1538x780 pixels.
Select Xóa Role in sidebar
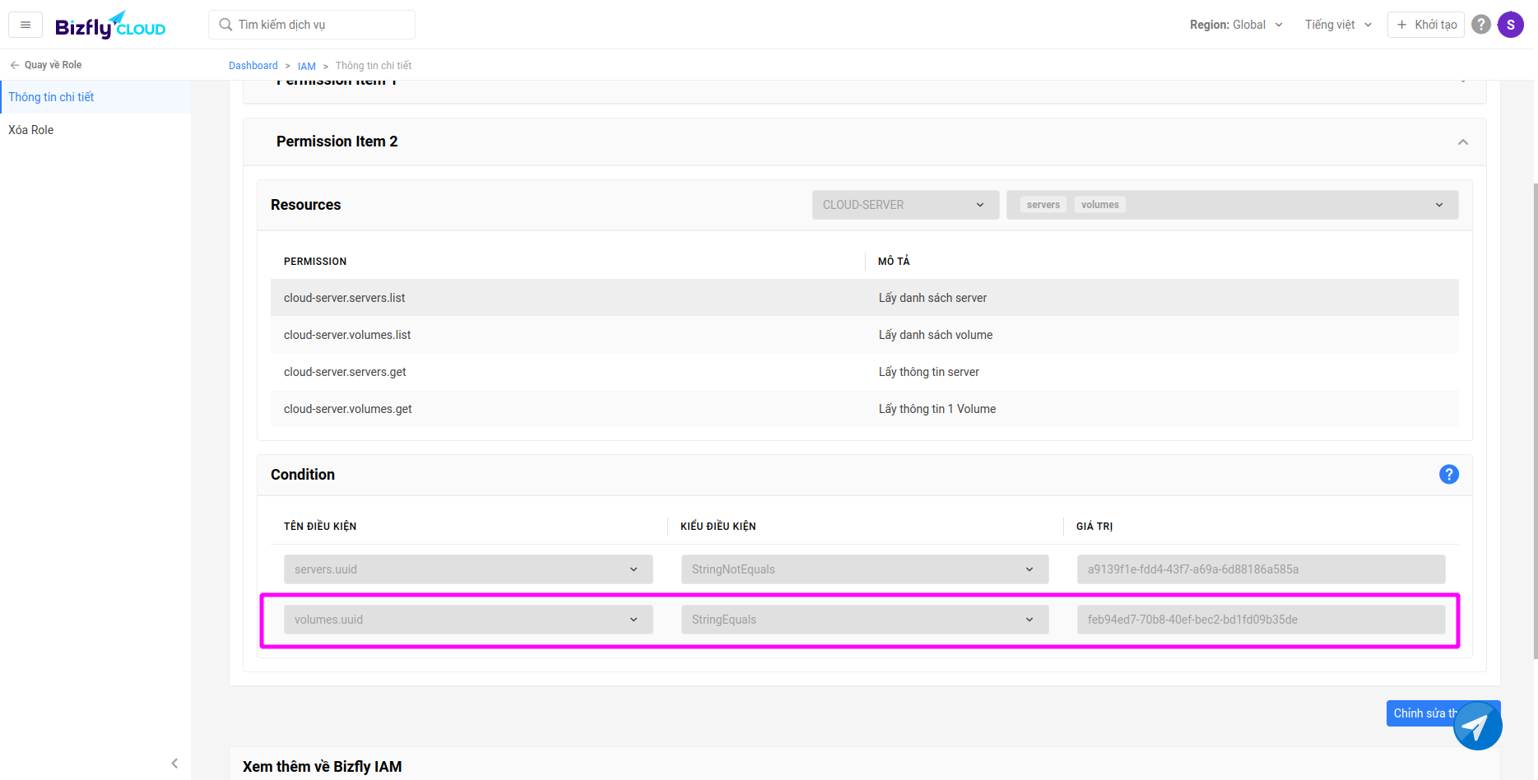tap(31, 130)
